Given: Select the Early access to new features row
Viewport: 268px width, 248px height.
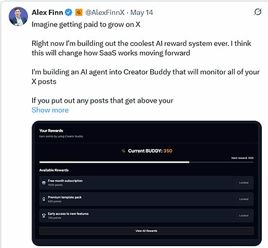Looking at the screenshot, I should [146, 216].
